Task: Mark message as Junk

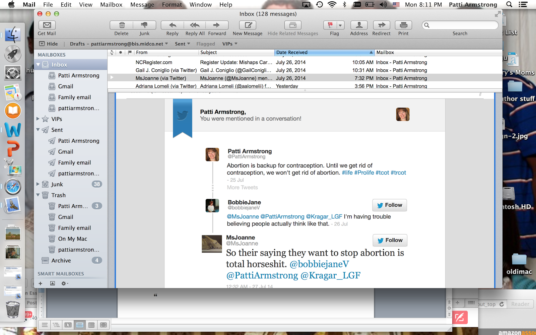Action: [144, 25]
